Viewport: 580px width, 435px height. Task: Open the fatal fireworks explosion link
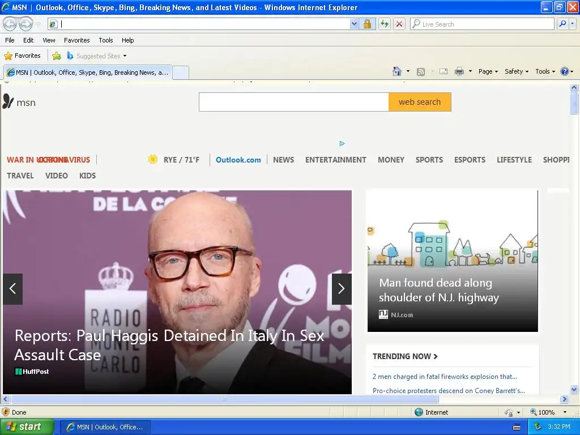click(445, 377)
